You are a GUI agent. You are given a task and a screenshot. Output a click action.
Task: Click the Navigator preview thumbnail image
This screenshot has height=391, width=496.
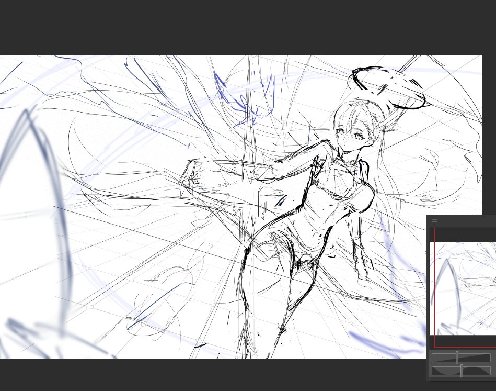tap(463, 288)
